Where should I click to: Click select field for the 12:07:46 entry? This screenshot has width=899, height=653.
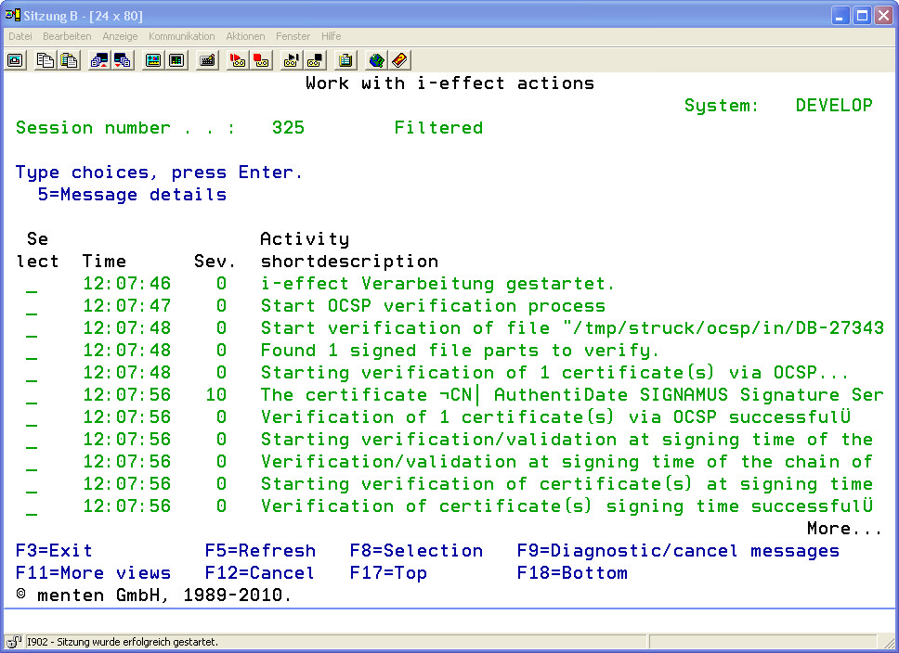(32, 285)
